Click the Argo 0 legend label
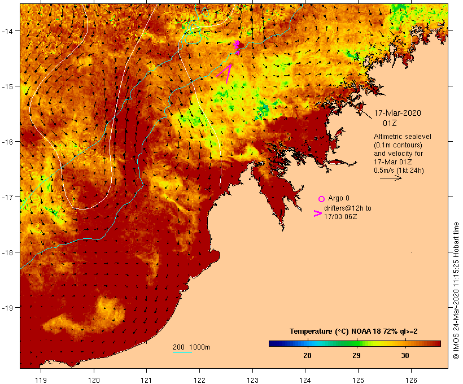The image size is (463, 384). click(339, 198)
